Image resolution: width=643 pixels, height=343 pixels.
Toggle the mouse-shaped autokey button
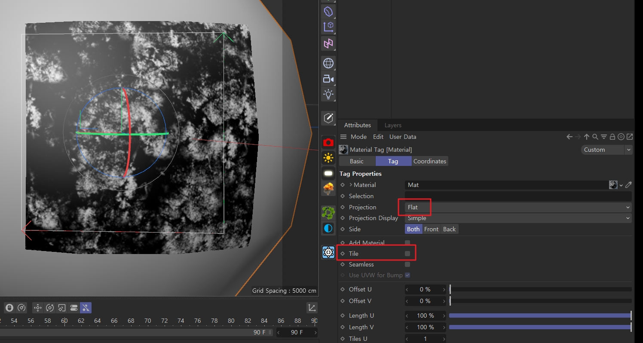9,308
